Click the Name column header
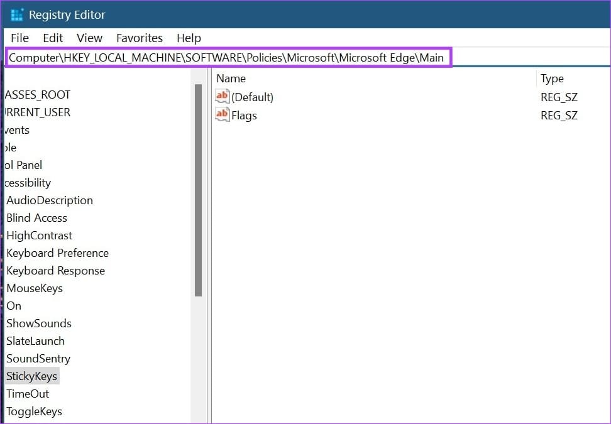 click(231, 79)
